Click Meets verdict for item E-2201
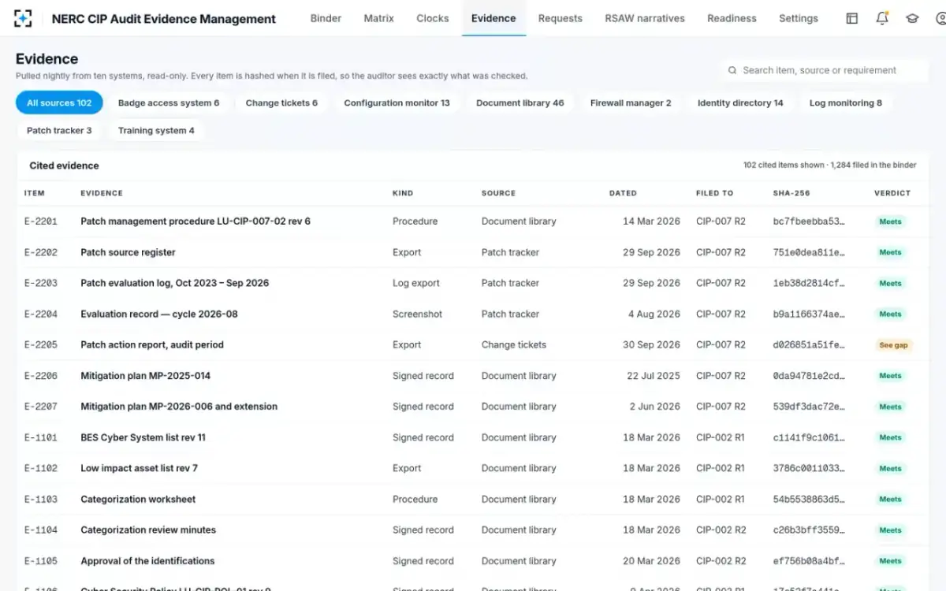The image size is (946, 591). point(890,221)
